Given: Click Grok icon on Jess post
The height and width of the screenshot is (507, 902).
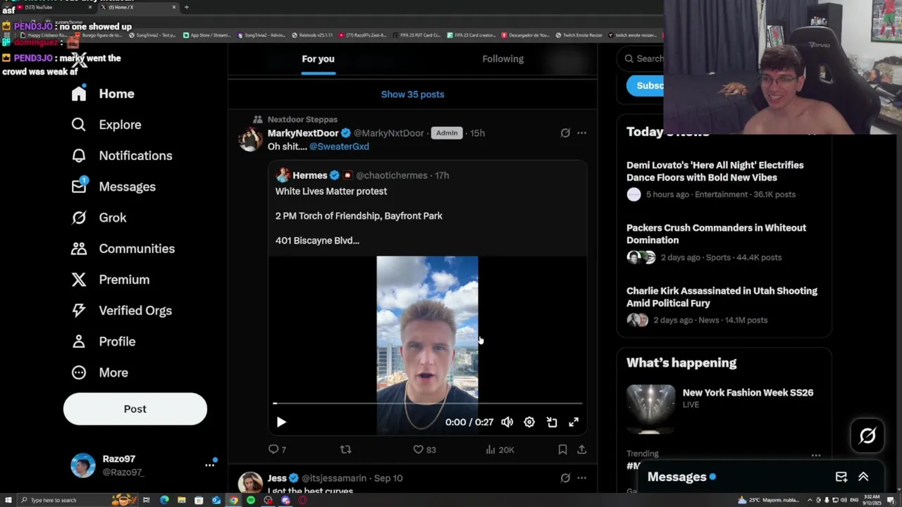Looking at the screenshot, I should tap(565, 478).
